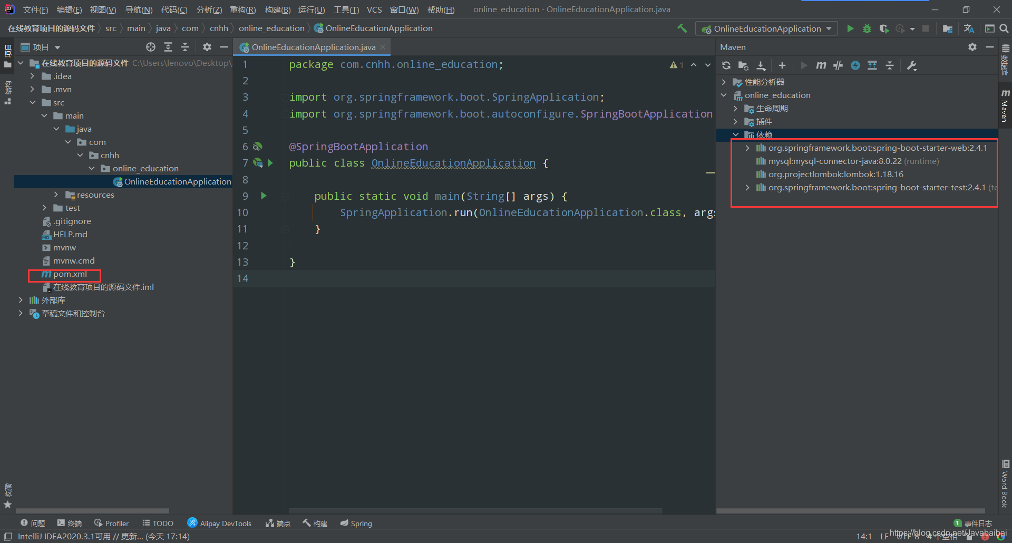Open Profiler tool window button
1012x543 pixels.
pos(111,523)
